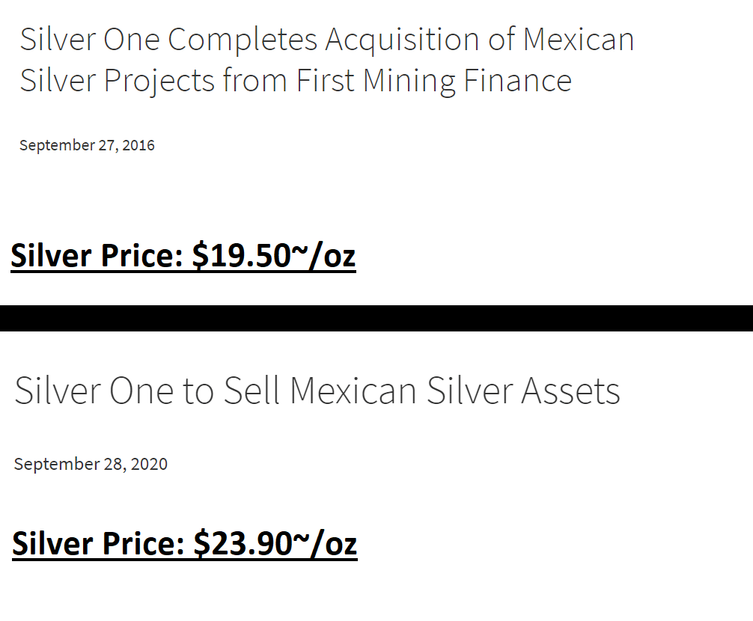The height and width of the screenshot is (621, 753).
Task: Open the 'Silver One to Sell Mexican Silver Assets' headline
Action: [317, 391]
